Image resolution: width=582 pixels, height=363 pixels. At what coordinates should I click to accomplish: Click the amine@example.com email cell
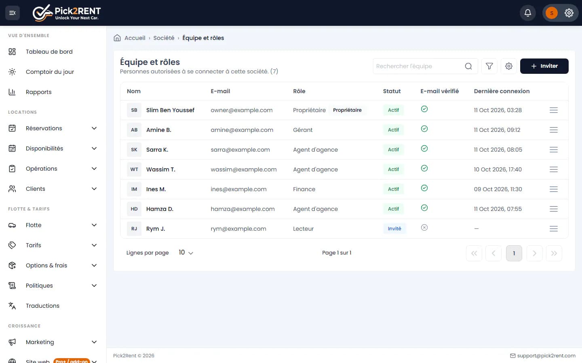pyautogui.click(x=242, y=130)
